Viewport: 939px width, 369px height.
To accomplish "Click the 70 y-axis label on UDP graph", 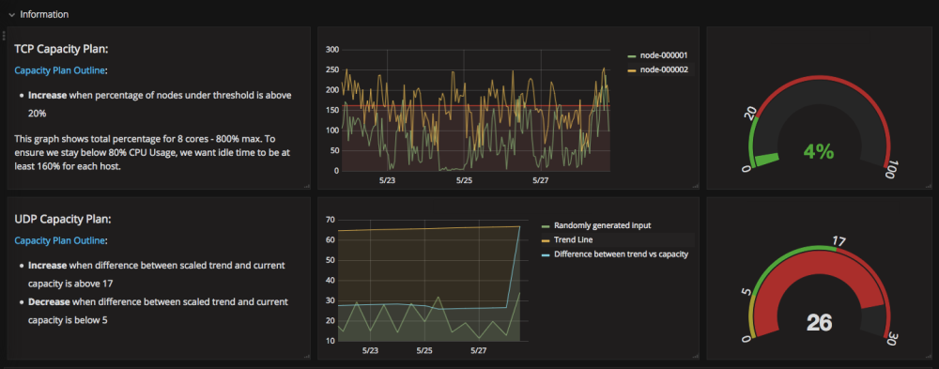I will tap(331, 220).
